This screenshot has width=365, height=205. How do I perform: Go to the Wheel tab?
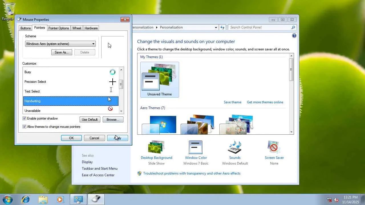coord(77,28)
